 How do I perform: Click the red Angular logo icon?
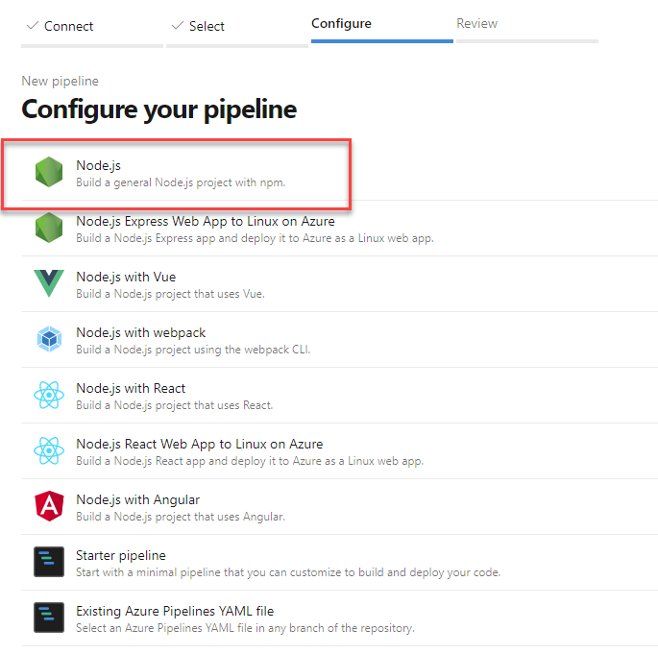(48, 507)
